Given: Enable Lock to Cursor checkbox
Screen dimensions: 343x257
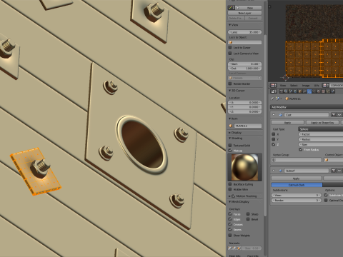Looking at the screenshot, I should point(230,48).
